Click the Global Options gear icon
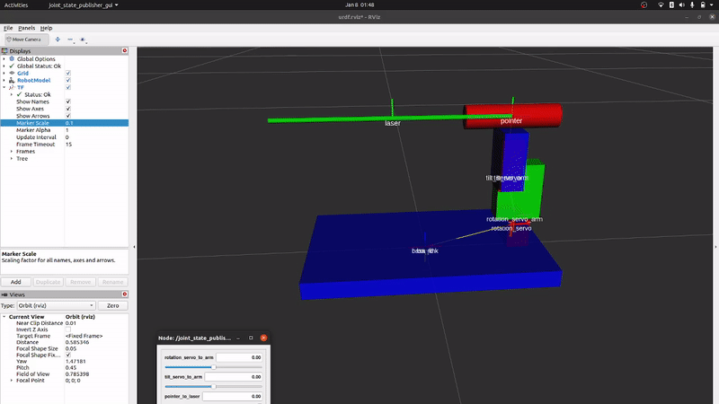Image resolution: width=719 pixels, height=404 pixels. 12,58
